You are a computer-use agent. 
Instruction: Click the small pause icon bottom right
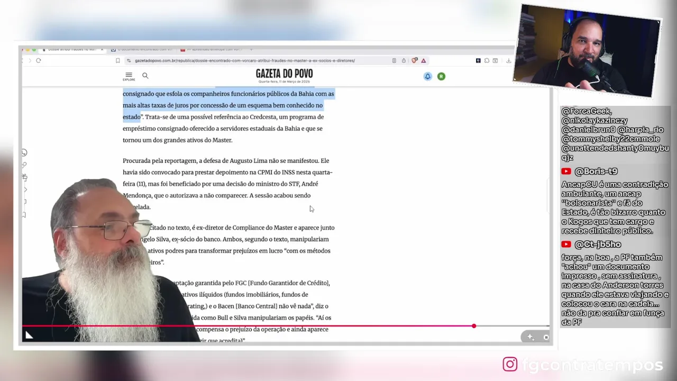tap(546, 337)
